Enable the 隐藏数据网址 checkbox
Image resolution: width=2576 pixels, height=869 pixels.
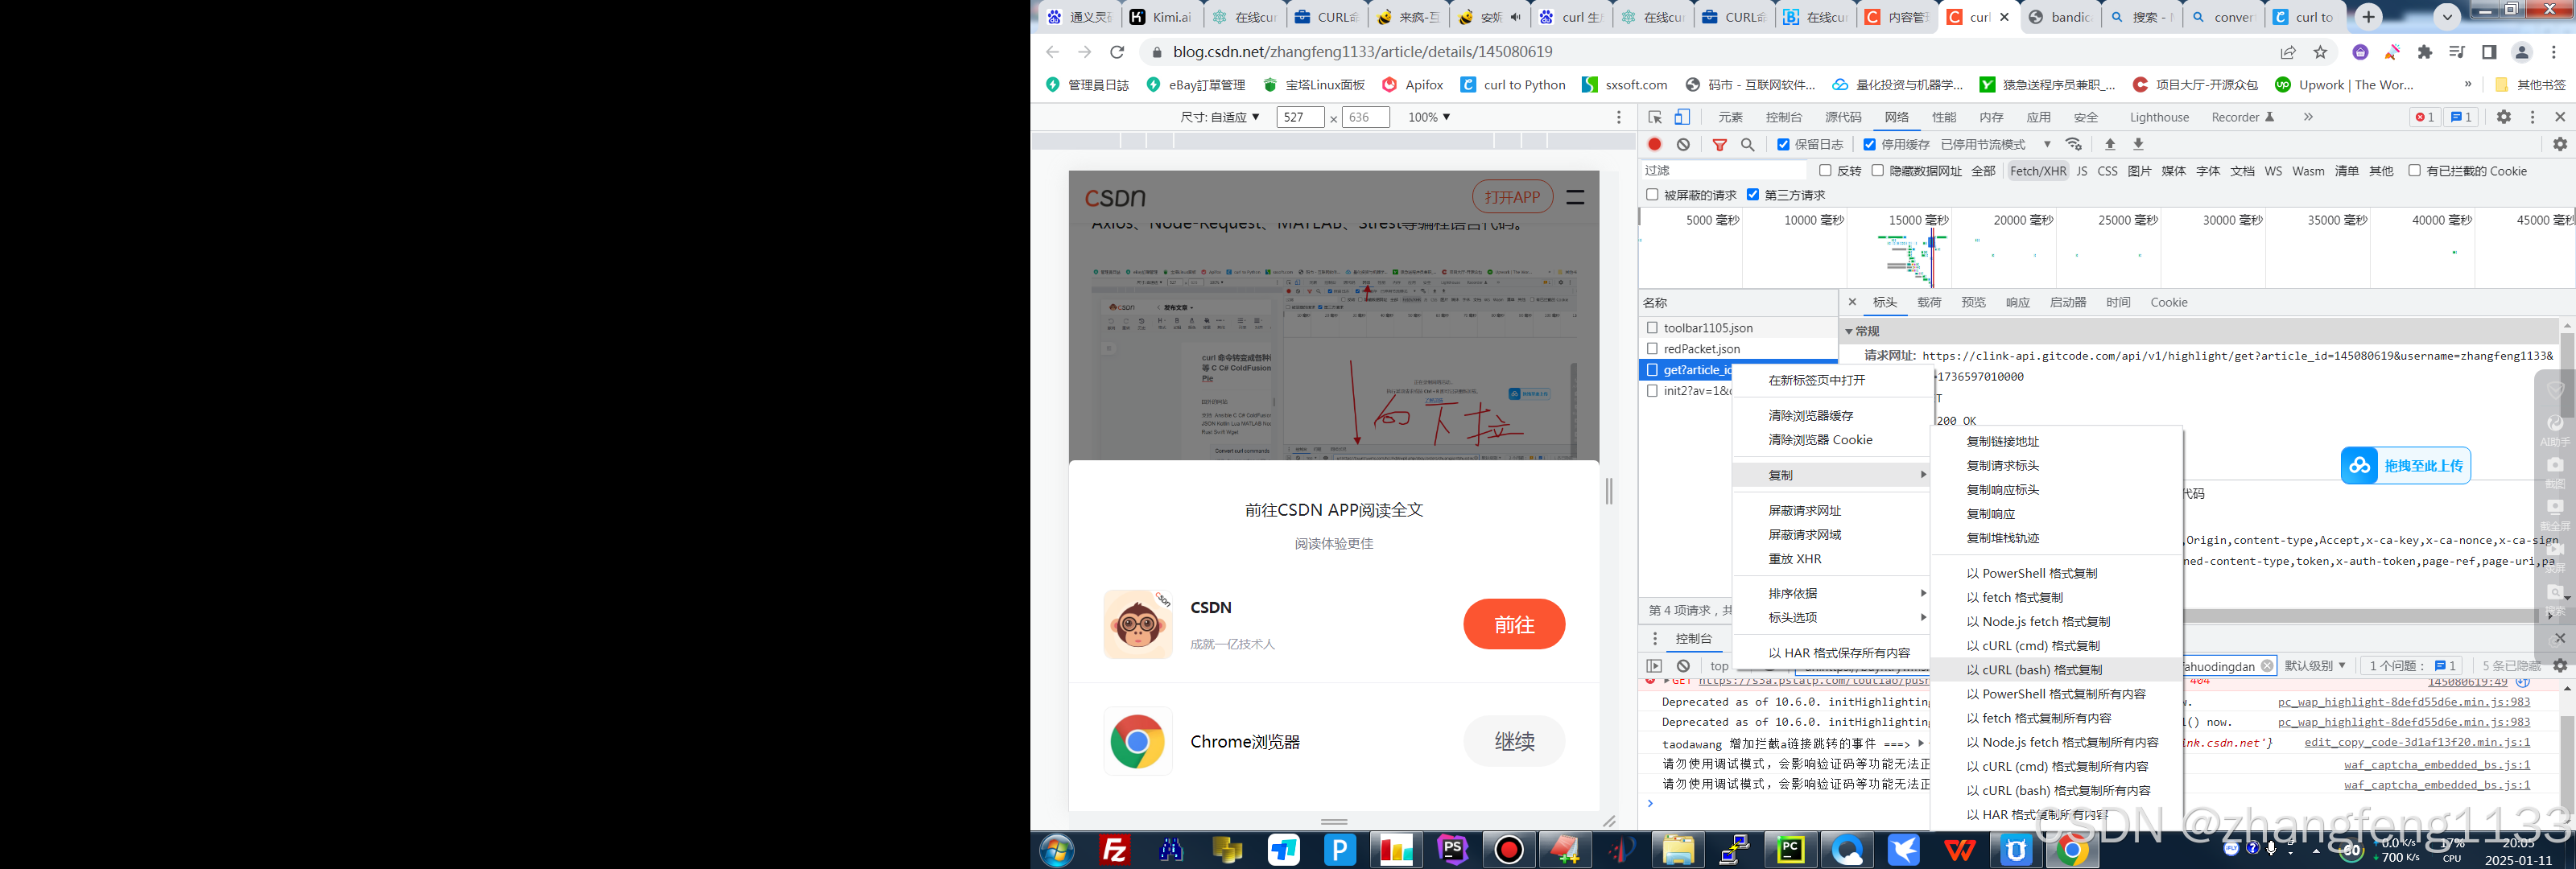coord(1877,171)
